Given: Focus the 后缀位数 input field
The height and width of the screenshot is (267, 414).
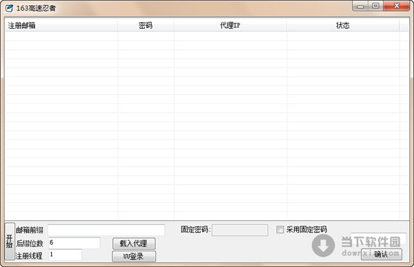Looking at the screenshot, I should (75, 243).
